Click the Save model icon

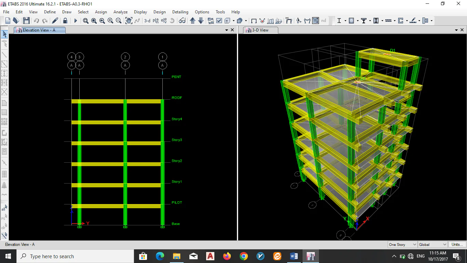click(26, 21)
